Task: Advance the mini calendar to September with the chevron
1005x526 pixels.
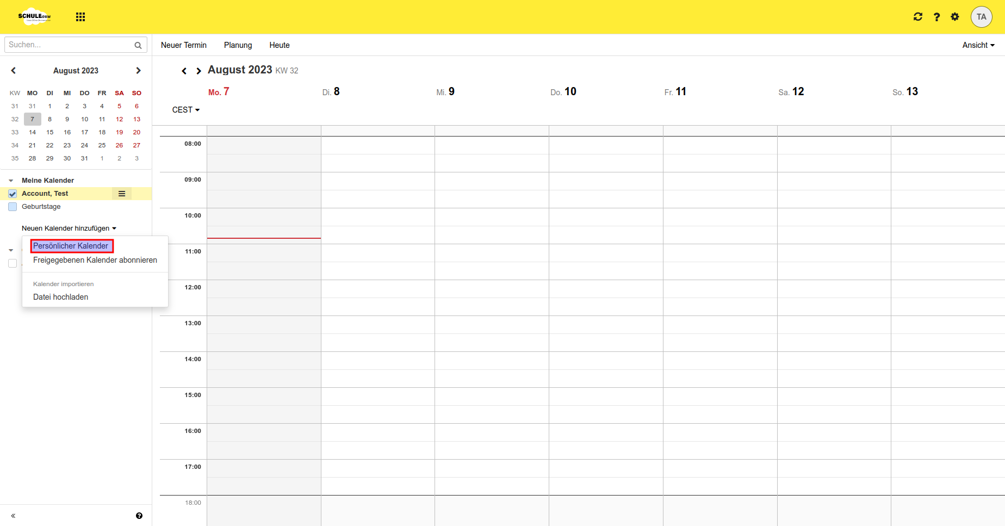Action: point(138,70)
